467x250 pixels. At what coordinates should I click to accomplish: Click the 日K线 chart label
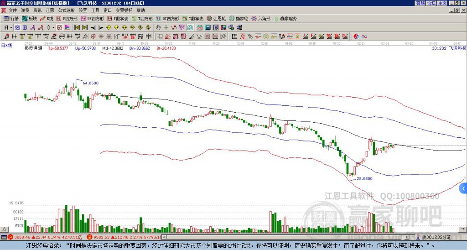(7, 46)
